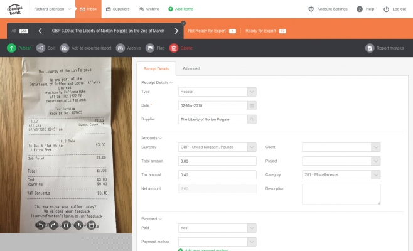Collapse the Payment section
413x251 pixels.
151,218
